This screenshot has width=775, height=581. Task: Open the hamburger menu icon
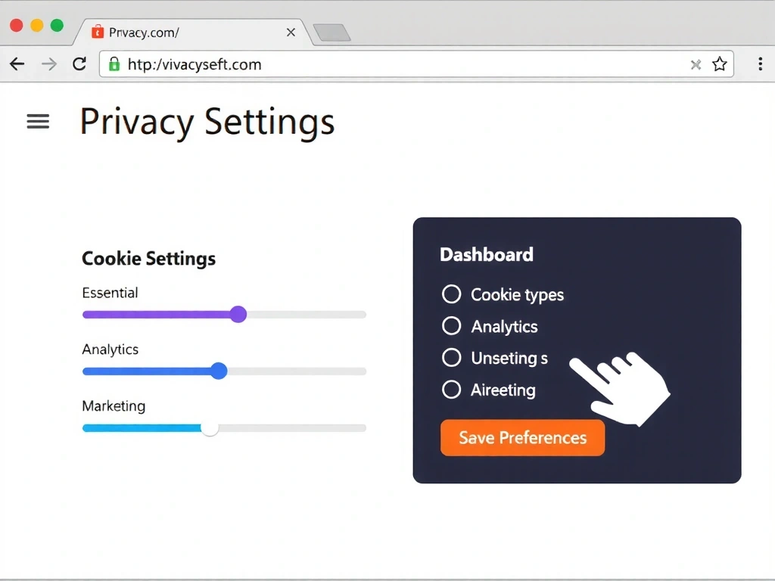[x=38, y=121]
